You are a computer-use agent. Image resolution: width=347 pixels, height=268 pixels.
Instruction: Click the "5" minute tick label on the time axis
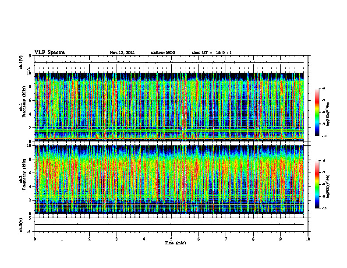point(171,239)
